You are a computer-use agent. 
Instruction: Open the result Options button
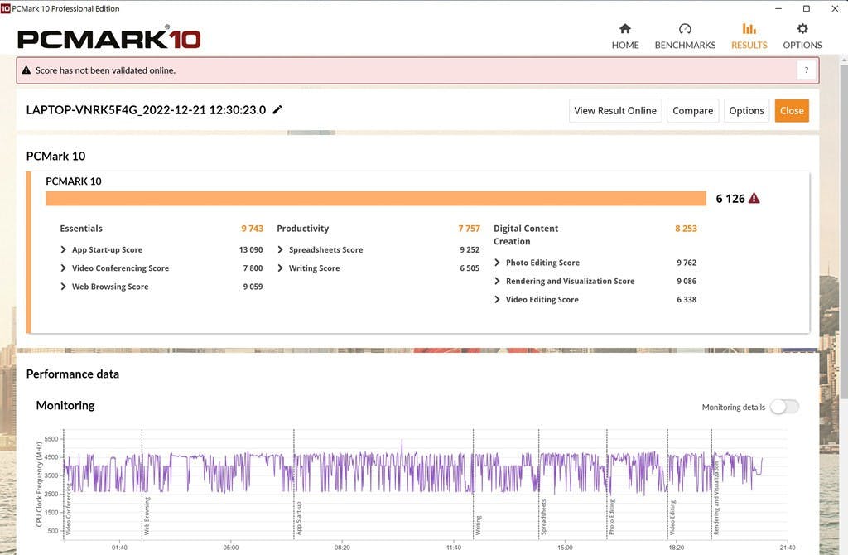[746, 111]
